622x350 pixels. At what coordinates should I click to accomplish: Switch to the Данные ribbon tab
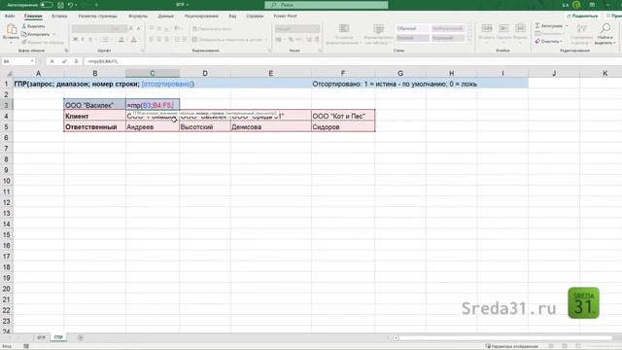pyautogui.click(x=166, y=16)
